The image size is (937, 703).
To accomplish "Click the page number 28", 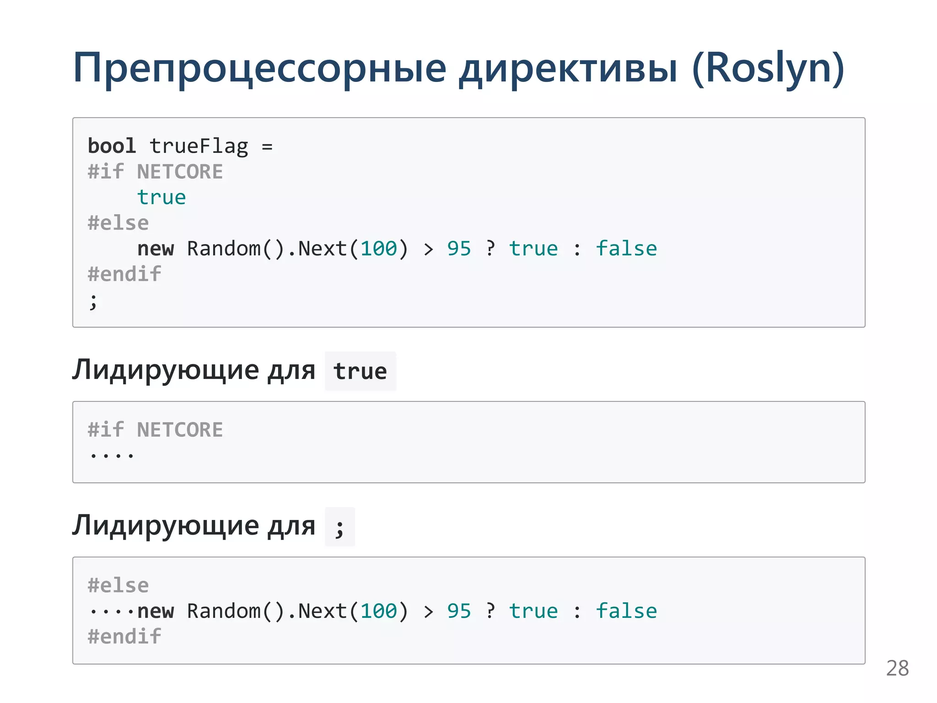I will click(x=897, y=668).
